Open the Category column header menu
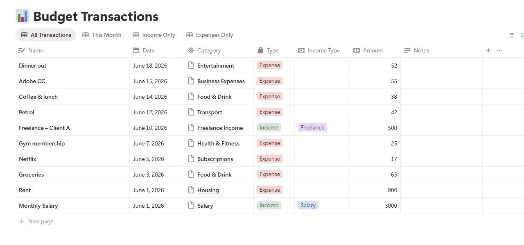Viewport: 524px width, 245px height. click(x=219, y=50)
